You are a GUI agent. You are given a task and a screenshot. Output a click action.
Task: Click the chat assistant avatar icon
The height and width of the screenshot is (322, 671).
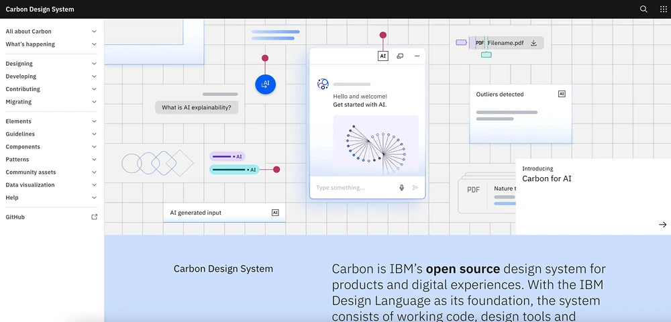[x=323, y=84]
